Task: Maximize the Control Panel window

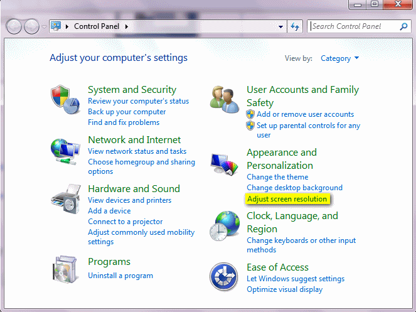Action: [x=375, y=4]
